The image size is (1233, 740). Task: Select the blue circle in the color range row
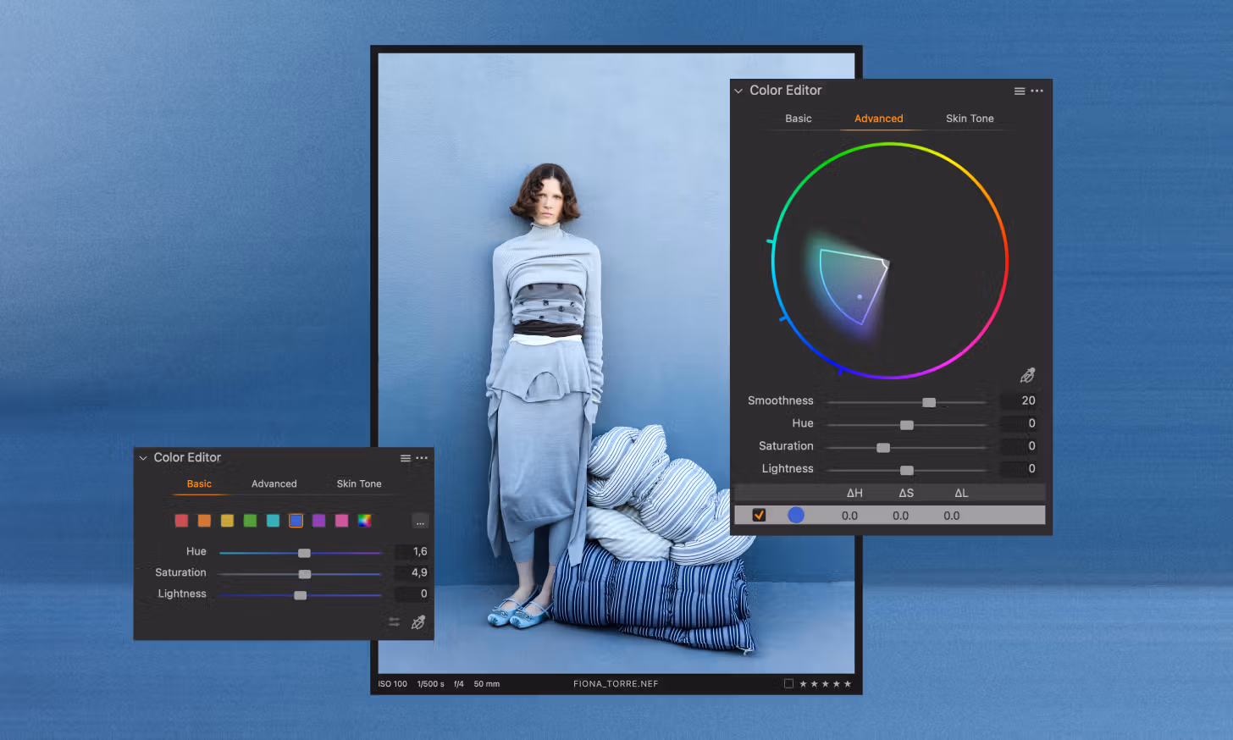(x=796, y=515)
